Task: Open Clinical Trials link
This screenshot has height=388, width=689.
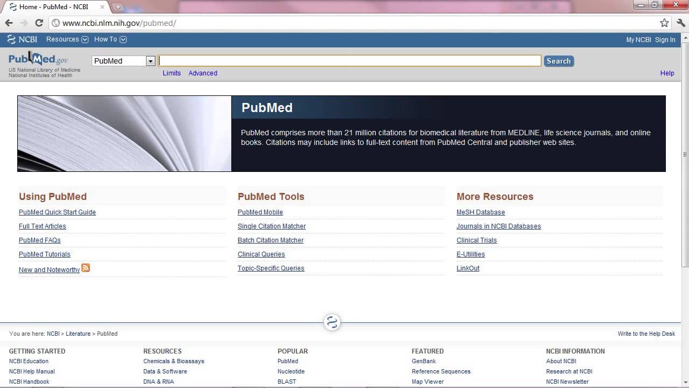Action: click(x=477, y=240)
